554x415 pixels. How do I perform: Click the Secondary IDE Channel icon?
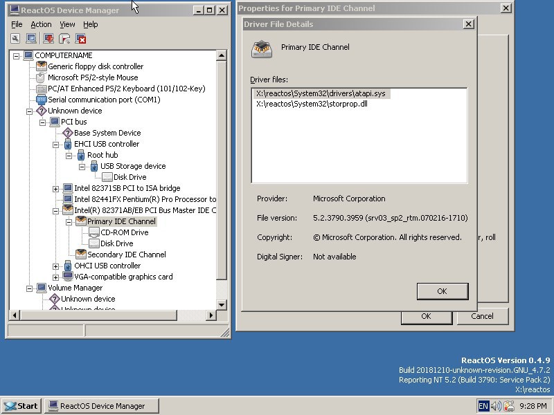pos(81,254)
